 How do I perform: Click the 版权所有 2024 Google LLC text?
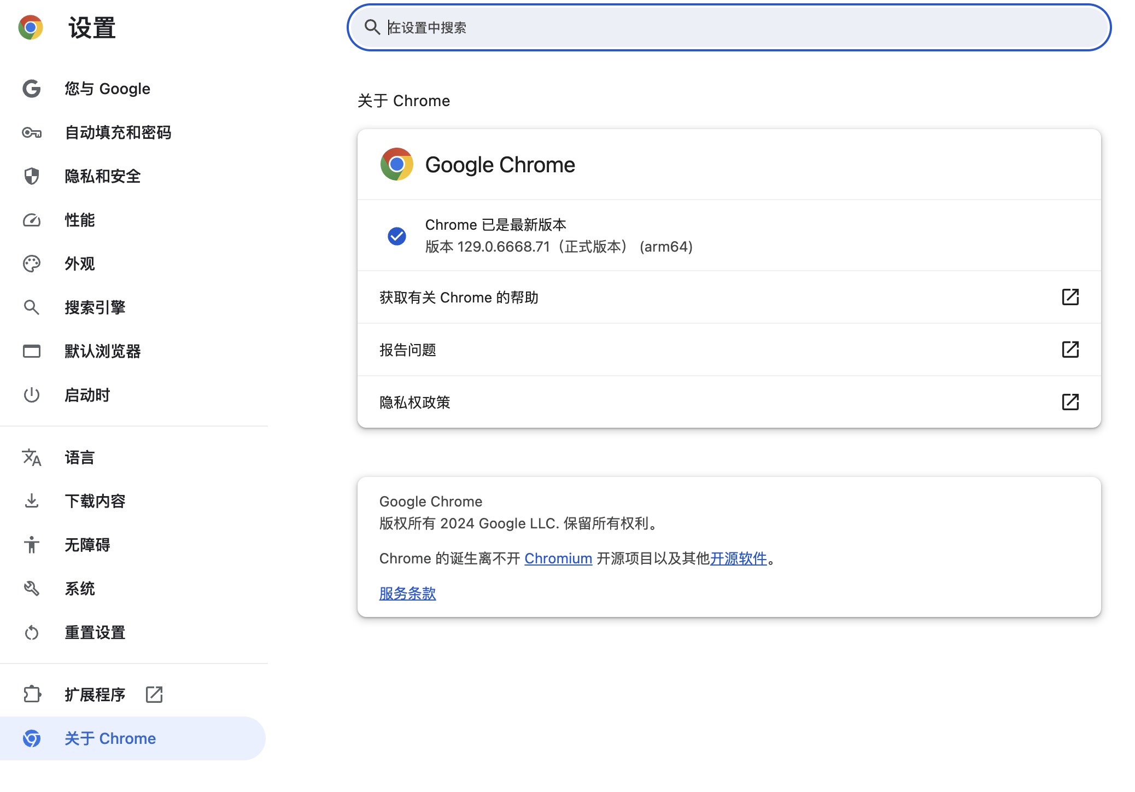[x=518, y=523]
